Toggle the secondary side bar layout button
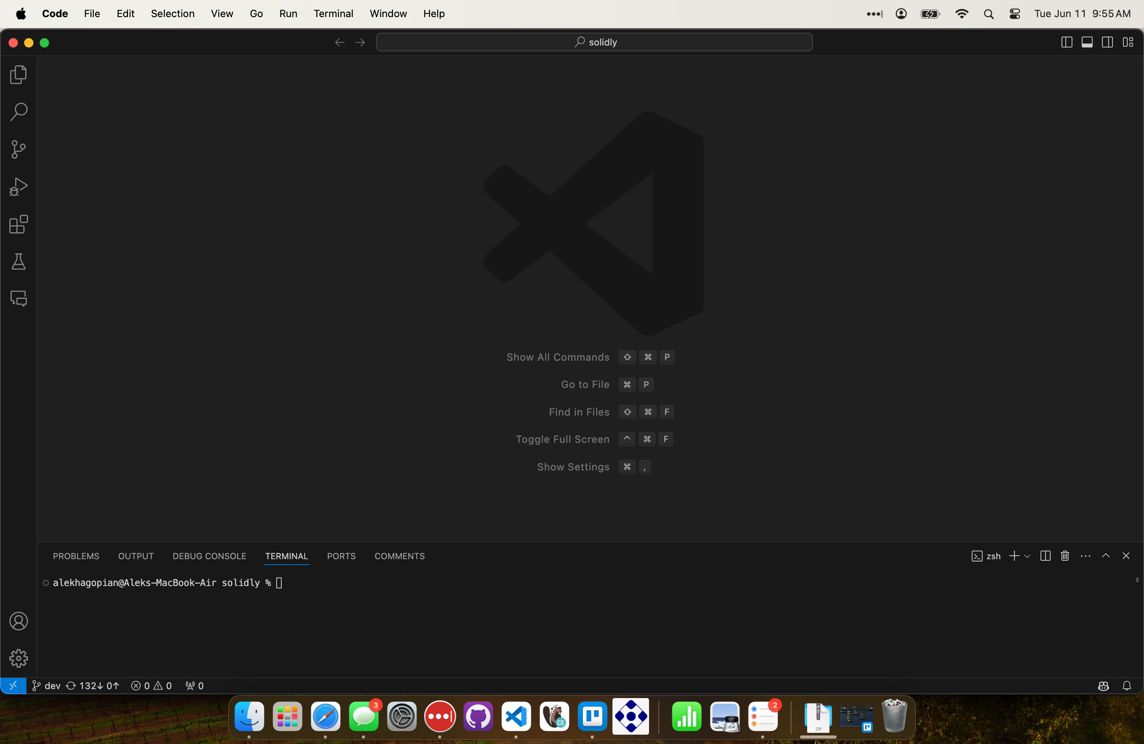The width and height of the screenshot is (1144, 744). (1107, 42)
